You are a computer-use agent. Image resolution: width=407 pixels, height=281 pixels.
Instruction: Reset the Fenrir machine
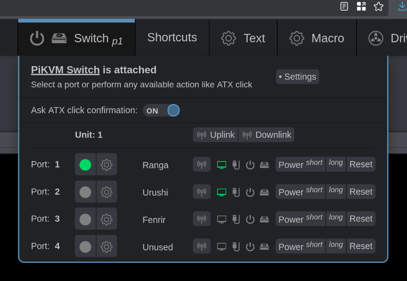pyautogui.click(x=361, y=219)
